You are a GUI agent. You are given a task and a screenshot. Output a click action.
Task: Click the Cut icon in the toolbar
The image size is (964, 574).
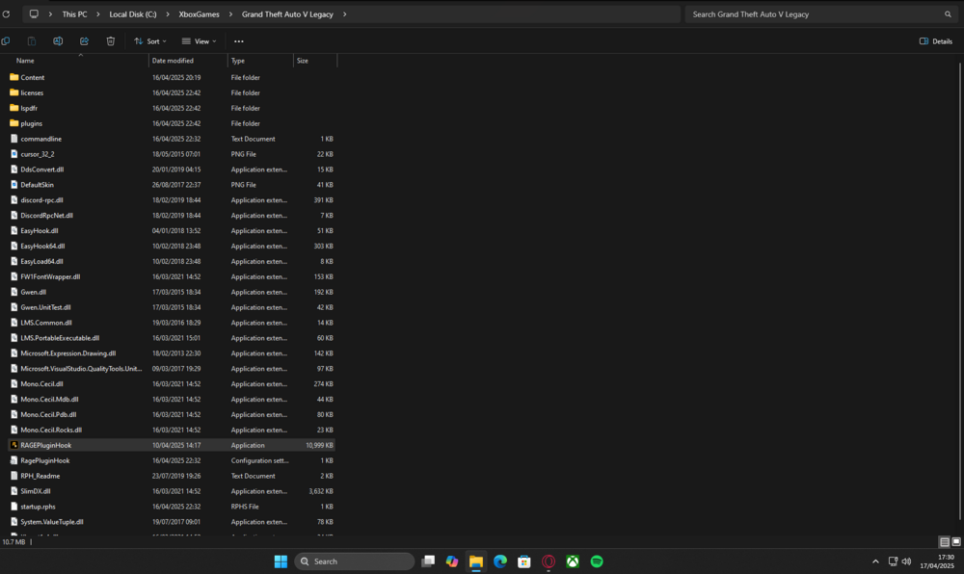click(x=6, y=40)
